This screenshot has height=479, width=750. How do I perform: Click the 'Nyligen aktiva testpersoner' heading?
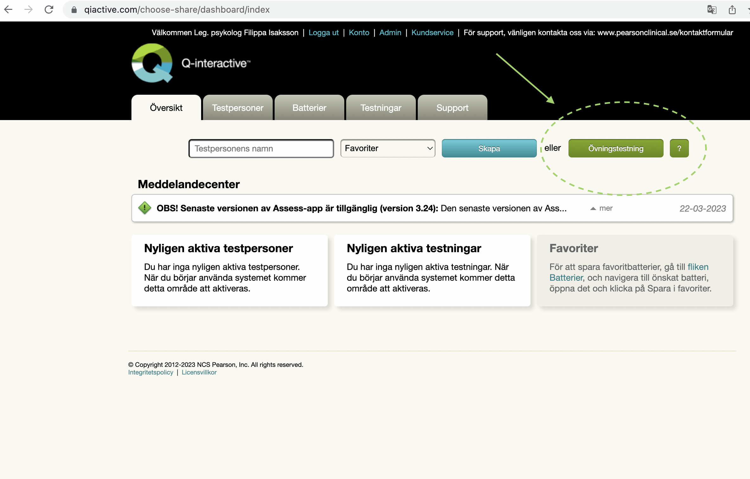point(219,248)
